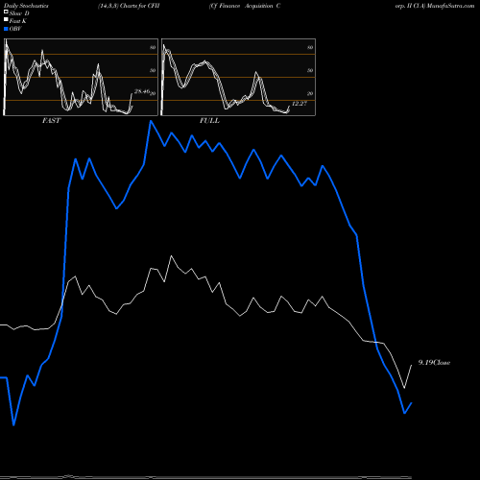Screen dimensions: 480x480
Task: Click the 'Fast K' legend text
Action: (x=18, y=21)
